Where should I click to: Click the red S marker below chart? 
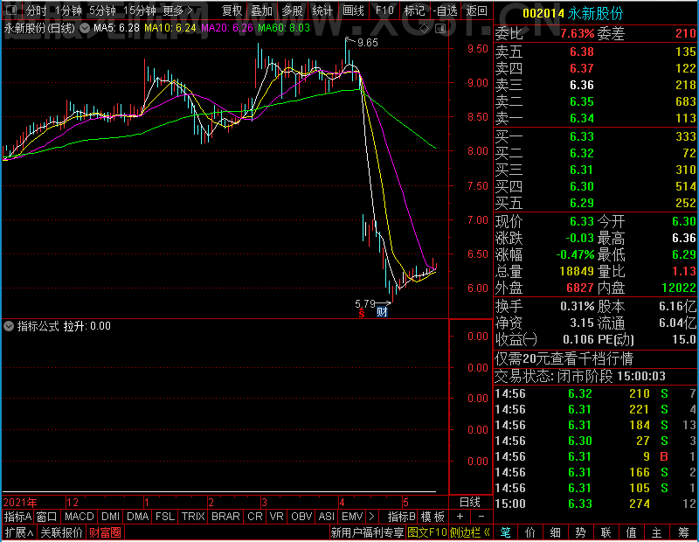coord(362,314)
